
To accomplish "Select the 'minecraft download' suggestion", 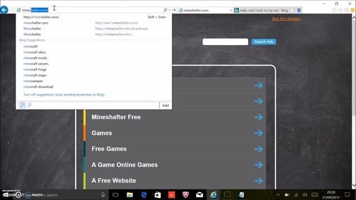I will [38, 87].
